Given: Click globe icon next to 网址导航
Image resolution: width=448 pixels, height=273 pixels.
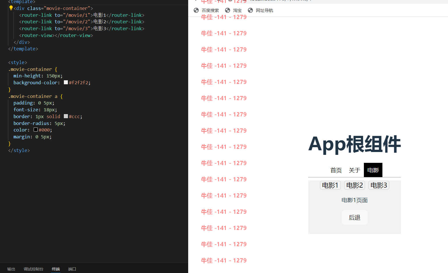Looking at the screenshot, I should pyautogui.click(x=250, y=10).
